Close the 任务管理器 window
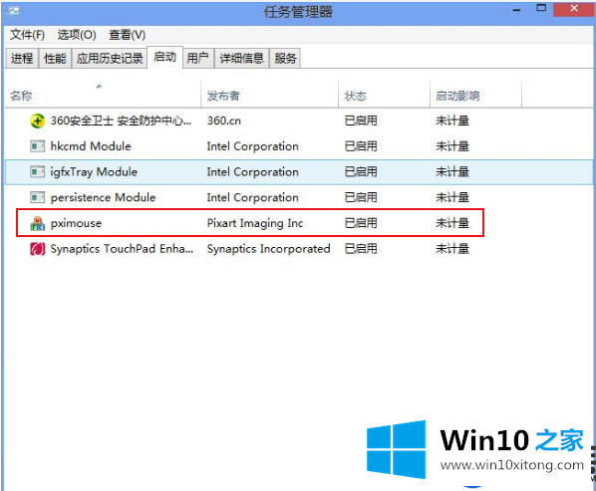This screenshot has width=596, height=491. 574,8
